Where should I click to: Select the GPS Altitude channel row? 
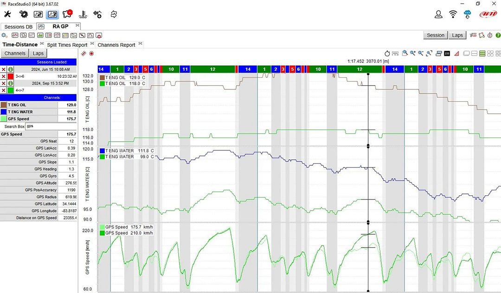pyautogui.click(x=39, y=183)
